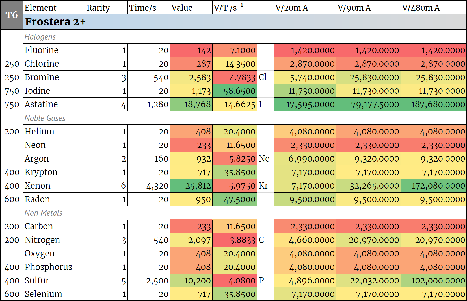467x301 pixels.
Task: Select the V/480m A column header
Action: (434, 8)
